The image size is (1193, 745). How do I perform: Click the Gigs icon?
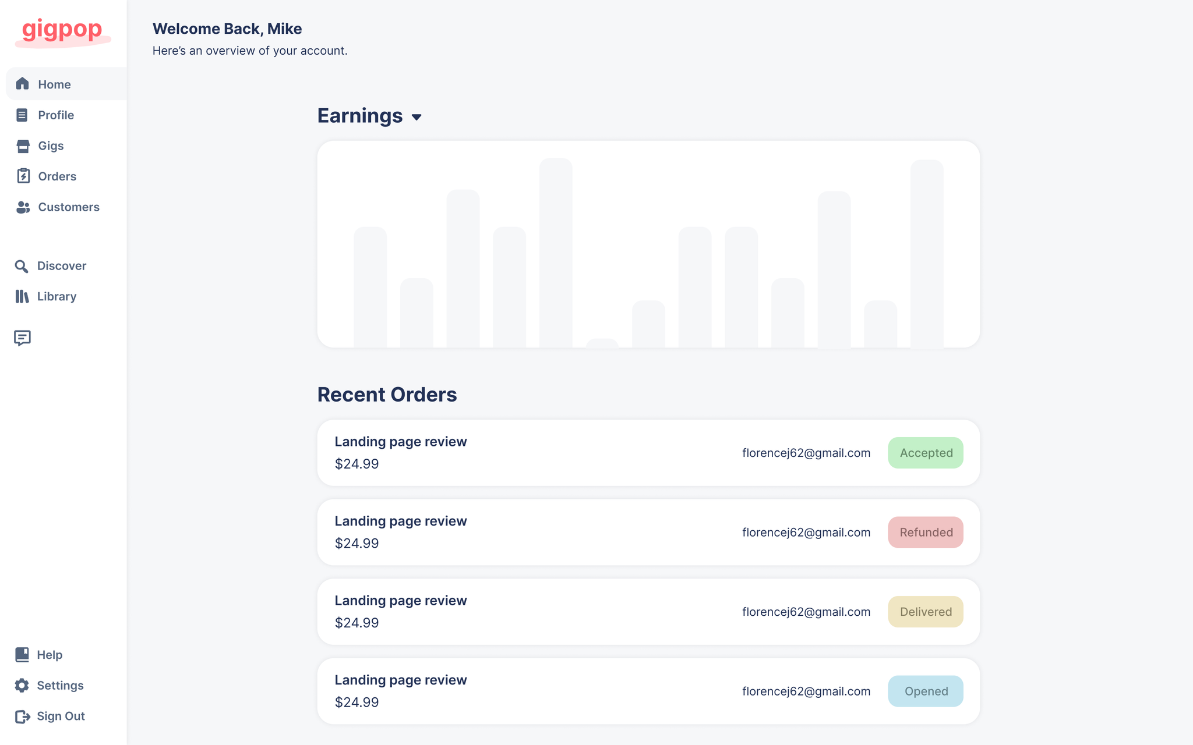pos(23,146)
